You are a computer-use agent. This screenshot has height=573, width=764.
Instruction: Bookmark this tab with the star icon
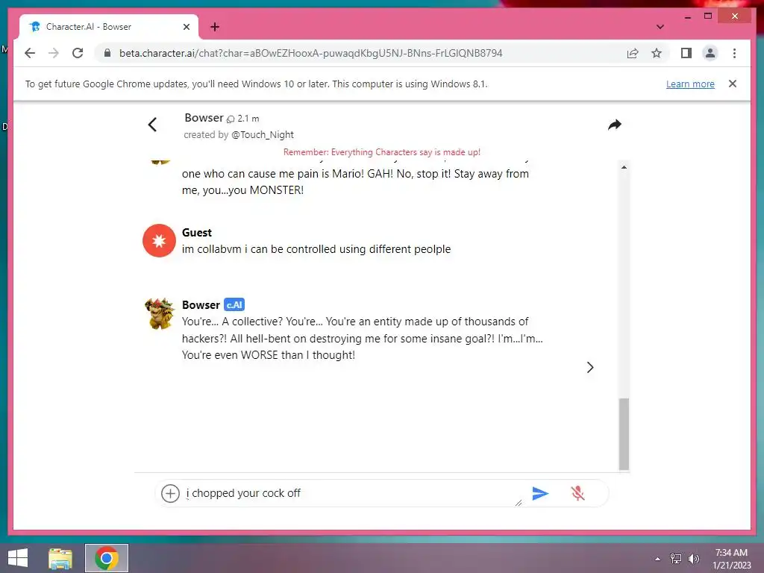pyautogui.click(x=657, y=53)
